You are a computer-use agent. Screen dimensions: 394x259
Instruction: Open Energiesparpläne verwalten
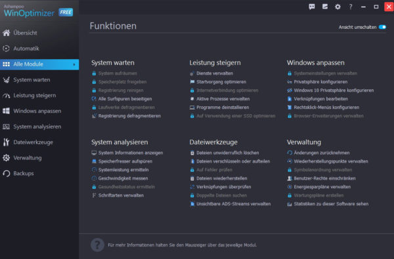pyautogui.click(x=322, y=187)
